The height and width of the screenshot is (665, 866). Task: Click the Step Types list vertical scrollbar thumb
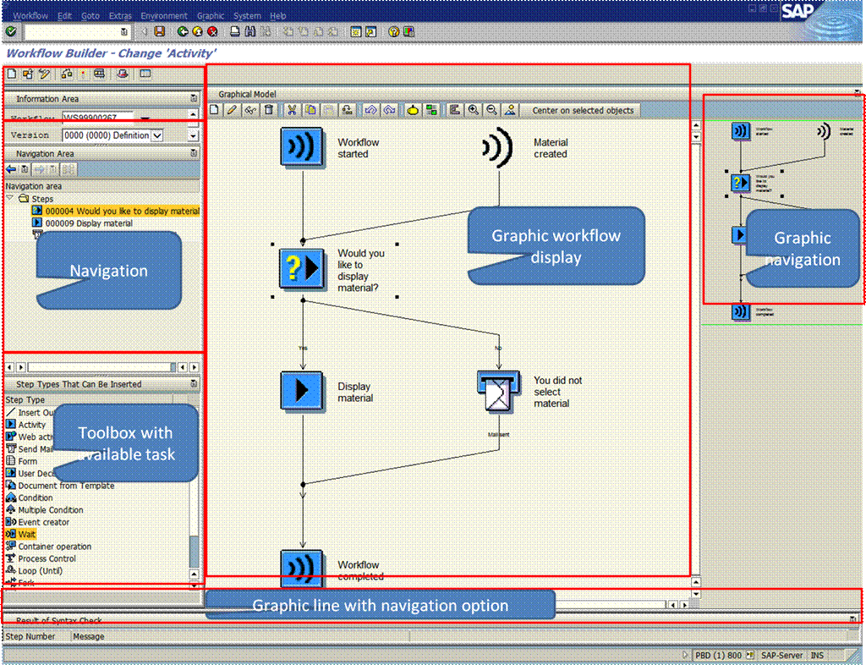[x=194, y=552]
